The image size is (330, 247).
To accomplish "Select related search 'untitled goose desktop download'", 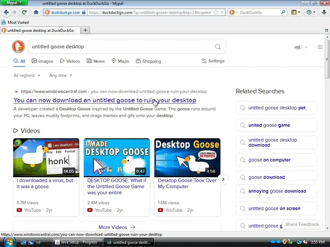I will (x=276, y=142).
